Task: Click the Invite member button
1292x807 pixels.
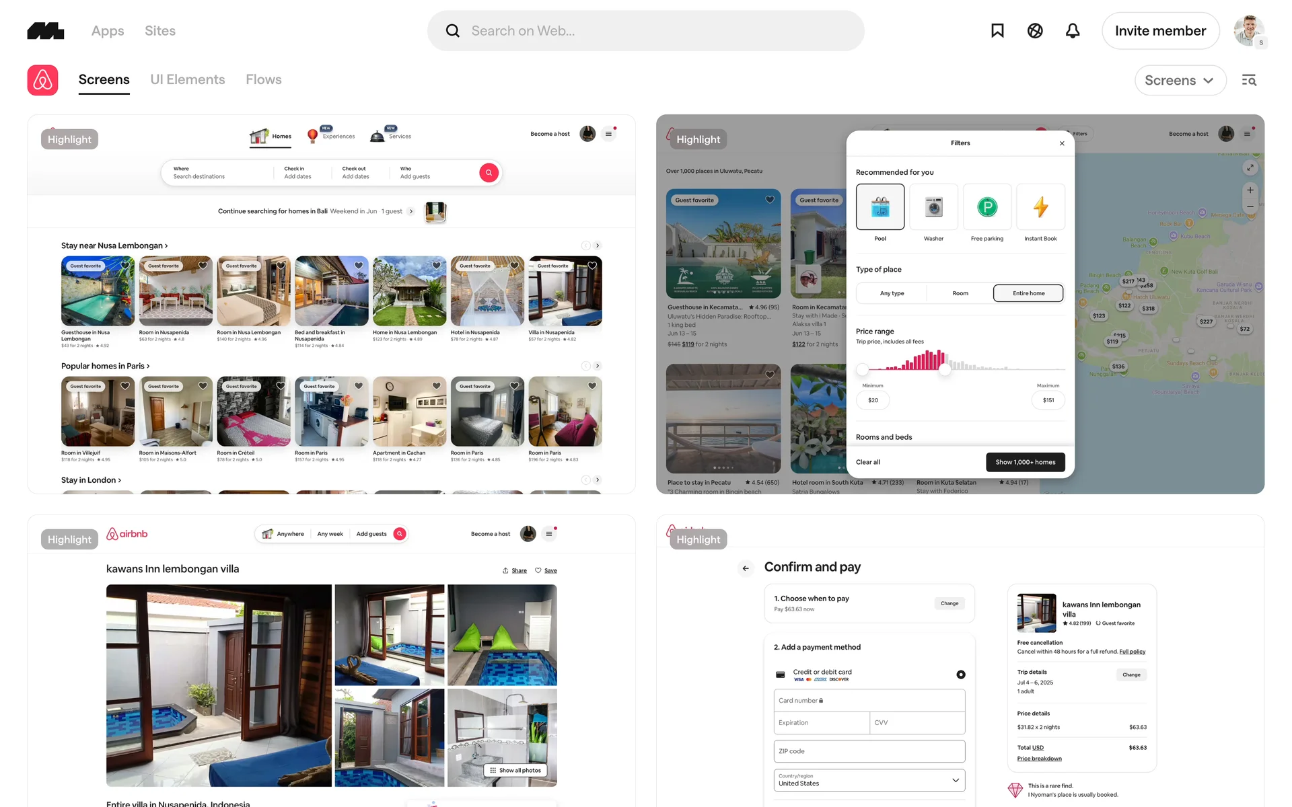Action: click(1160, 31)
